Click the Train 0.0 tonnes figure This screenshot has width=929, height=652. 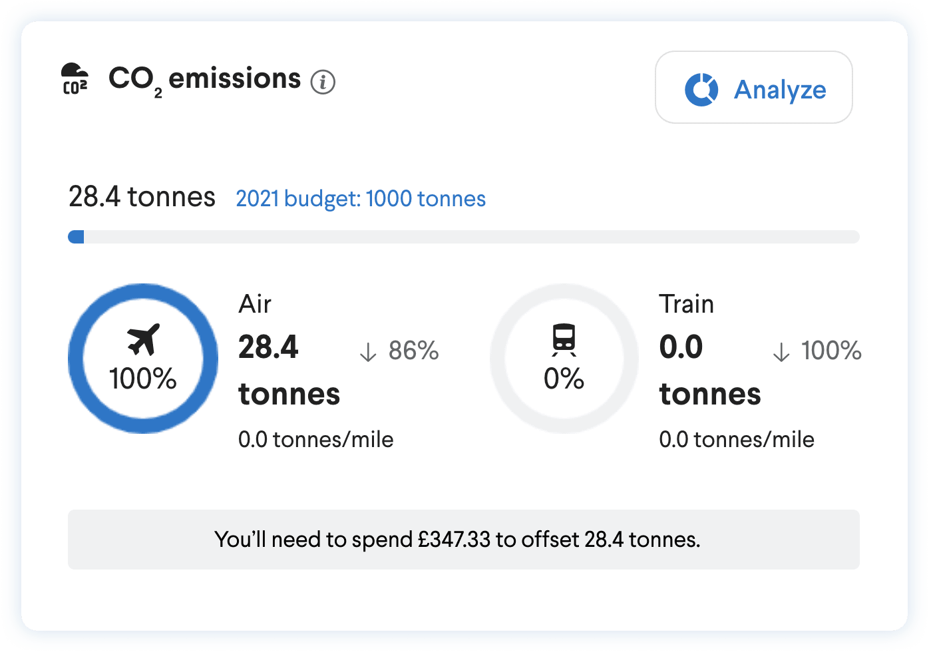pyautogui.click(x=710, y=371)
